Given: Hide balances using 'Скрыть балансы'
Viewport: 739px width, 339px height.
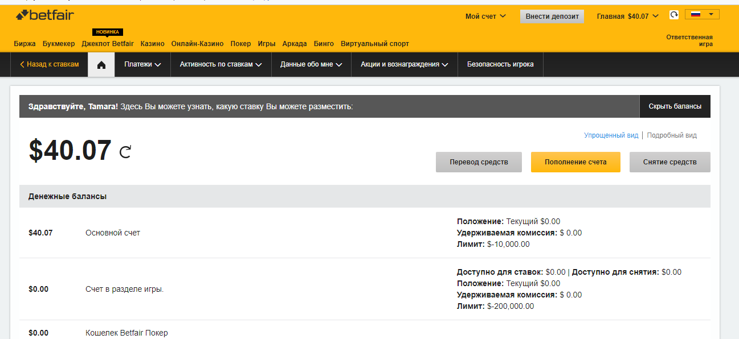Looking at the screenshot, I should coord(675,106).
